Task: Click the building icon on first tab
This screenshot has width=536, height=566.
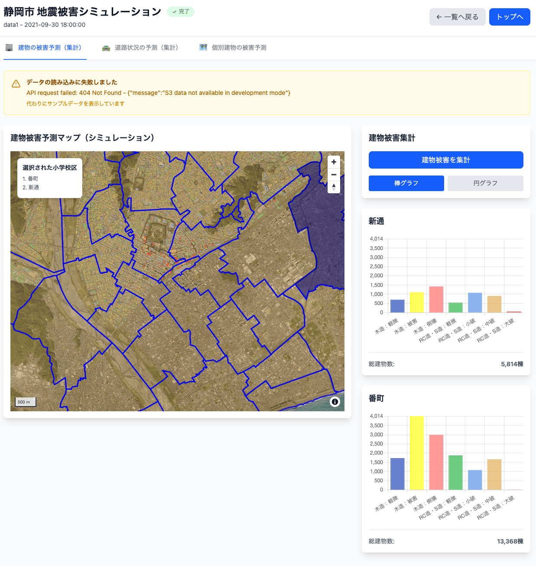Action: pyautogui.click(x=9, y=48)
